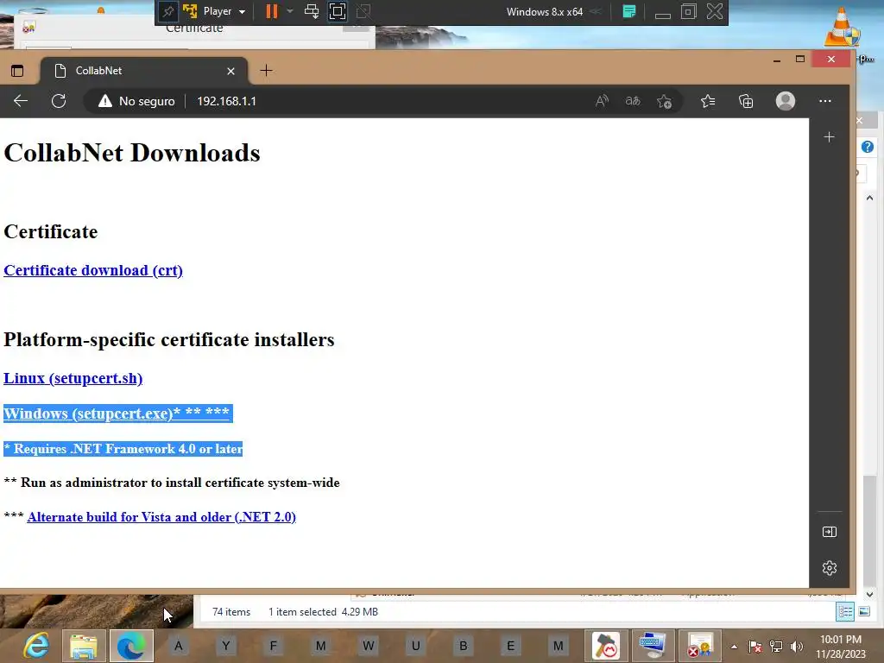
Task: Click the taskbar item labeled E
Action: pos(510,646)
